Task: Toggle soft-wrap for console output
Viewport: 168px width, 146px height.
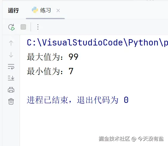Action: pos(11,67)
